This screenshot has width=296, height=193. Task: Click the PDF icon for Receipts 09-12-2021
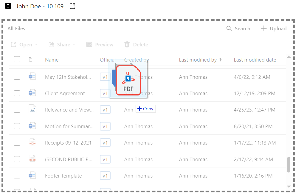32,142
